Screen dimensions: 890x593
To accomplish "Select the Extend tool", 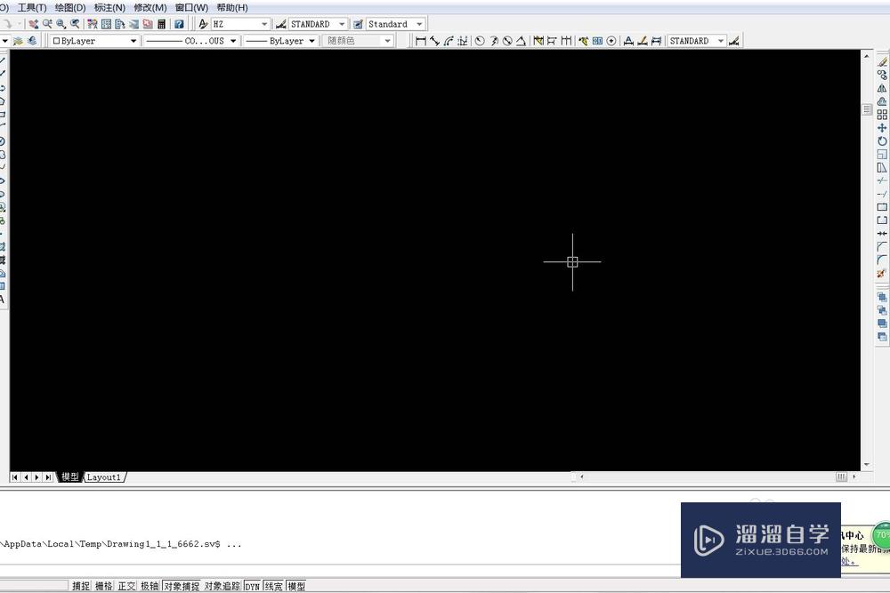I will [882, 194].
